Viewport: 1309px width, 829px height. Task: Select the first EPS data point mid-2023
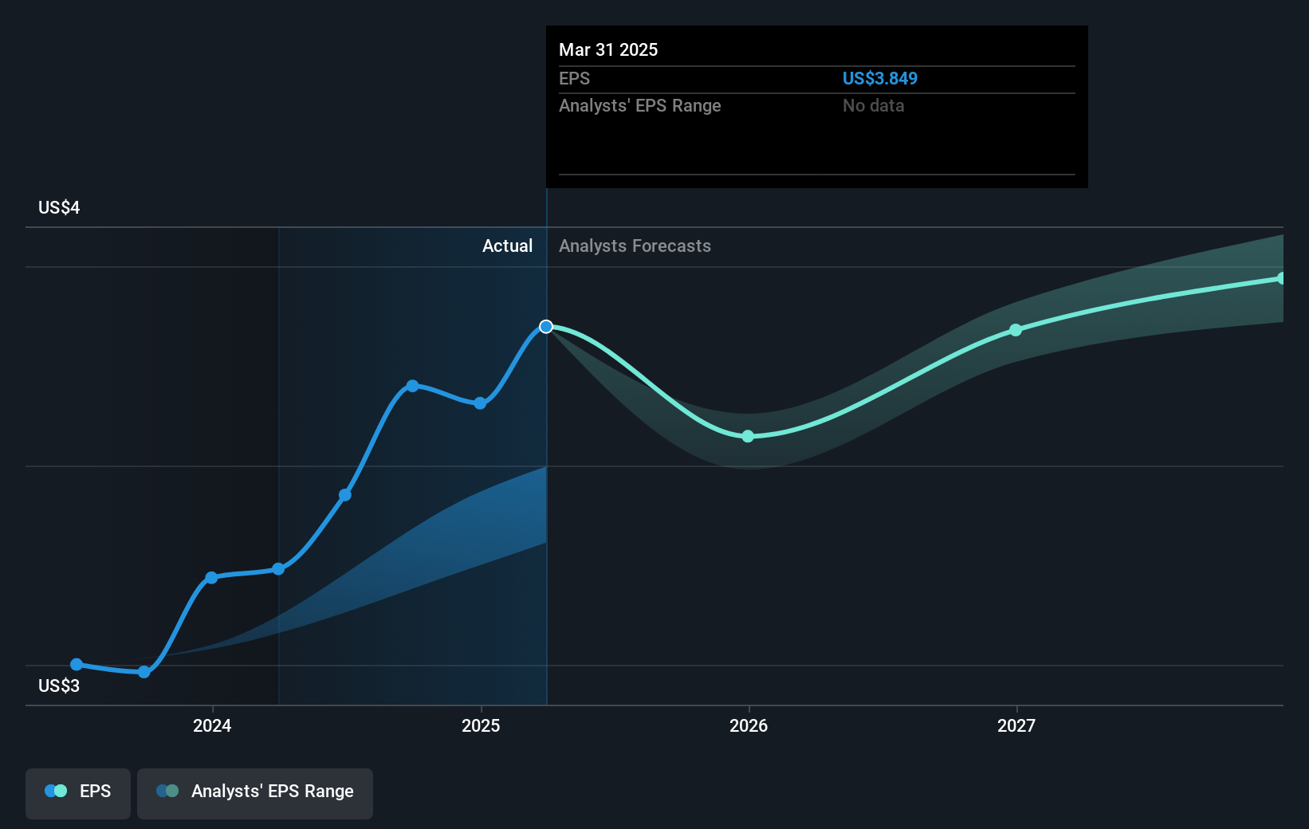tap(77, 665)
